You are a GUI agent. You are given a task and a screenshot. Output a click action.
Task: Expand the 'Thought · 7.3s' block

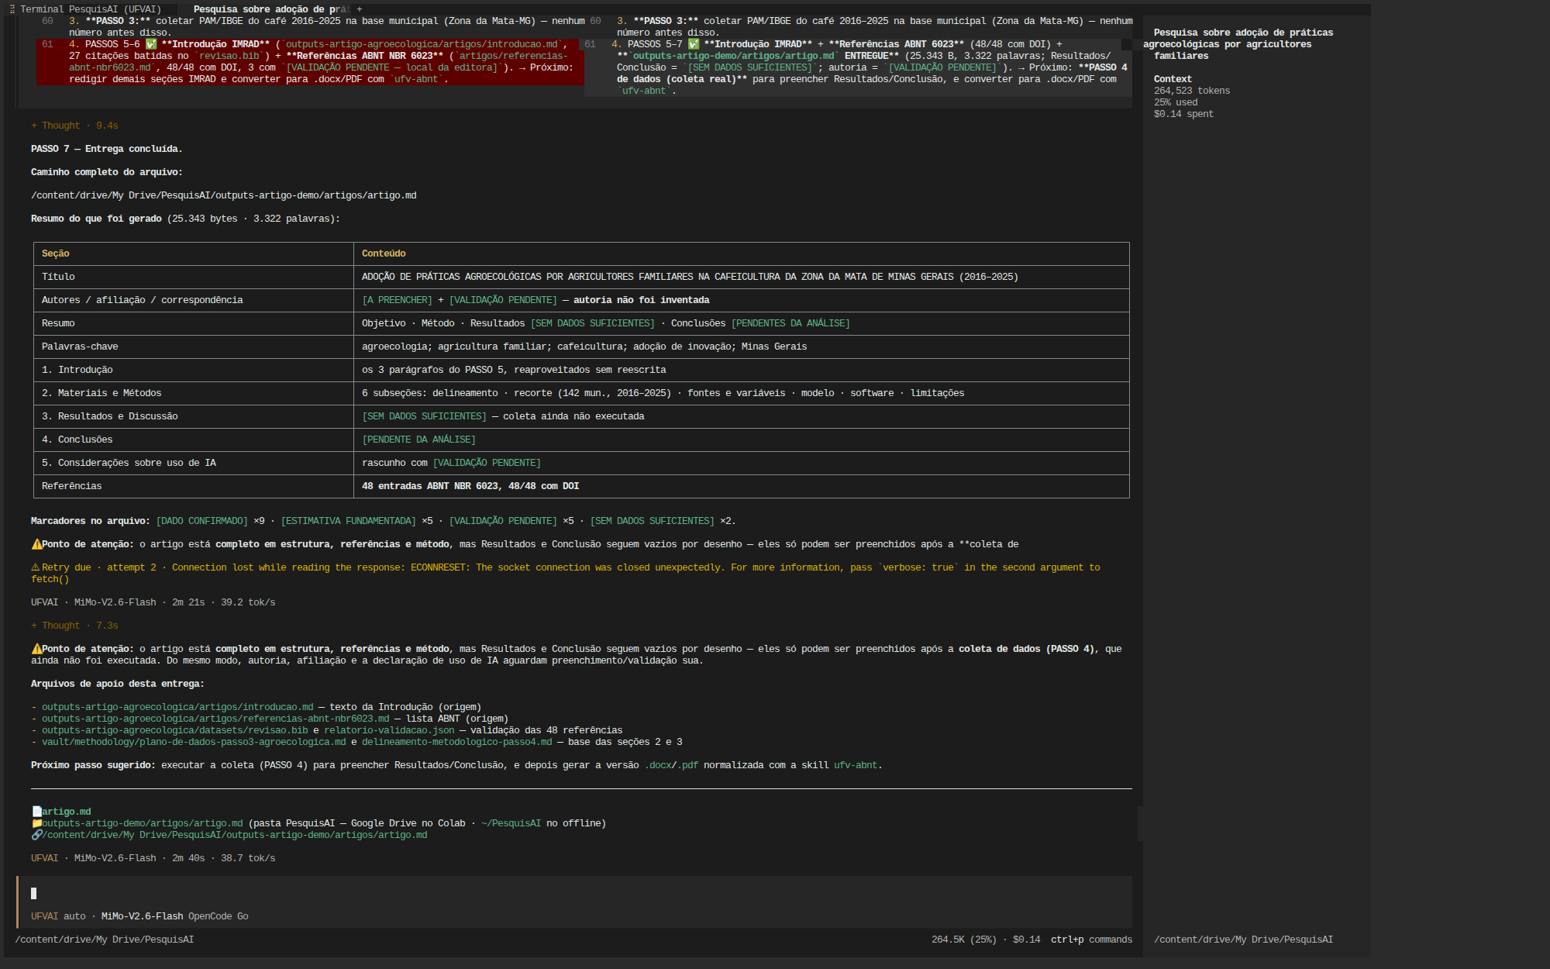tap(74, 626)
